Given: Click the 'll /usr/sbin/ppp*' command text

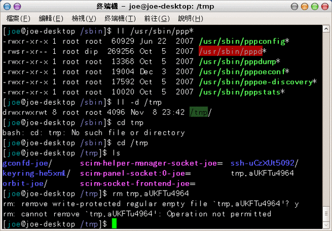Looking at the screenshot, I should pyautogui.click(x=155, y=31).
